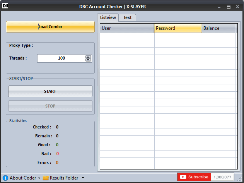Click the red Bad count value
244x183 pixels.
click(x=57, y=154)
